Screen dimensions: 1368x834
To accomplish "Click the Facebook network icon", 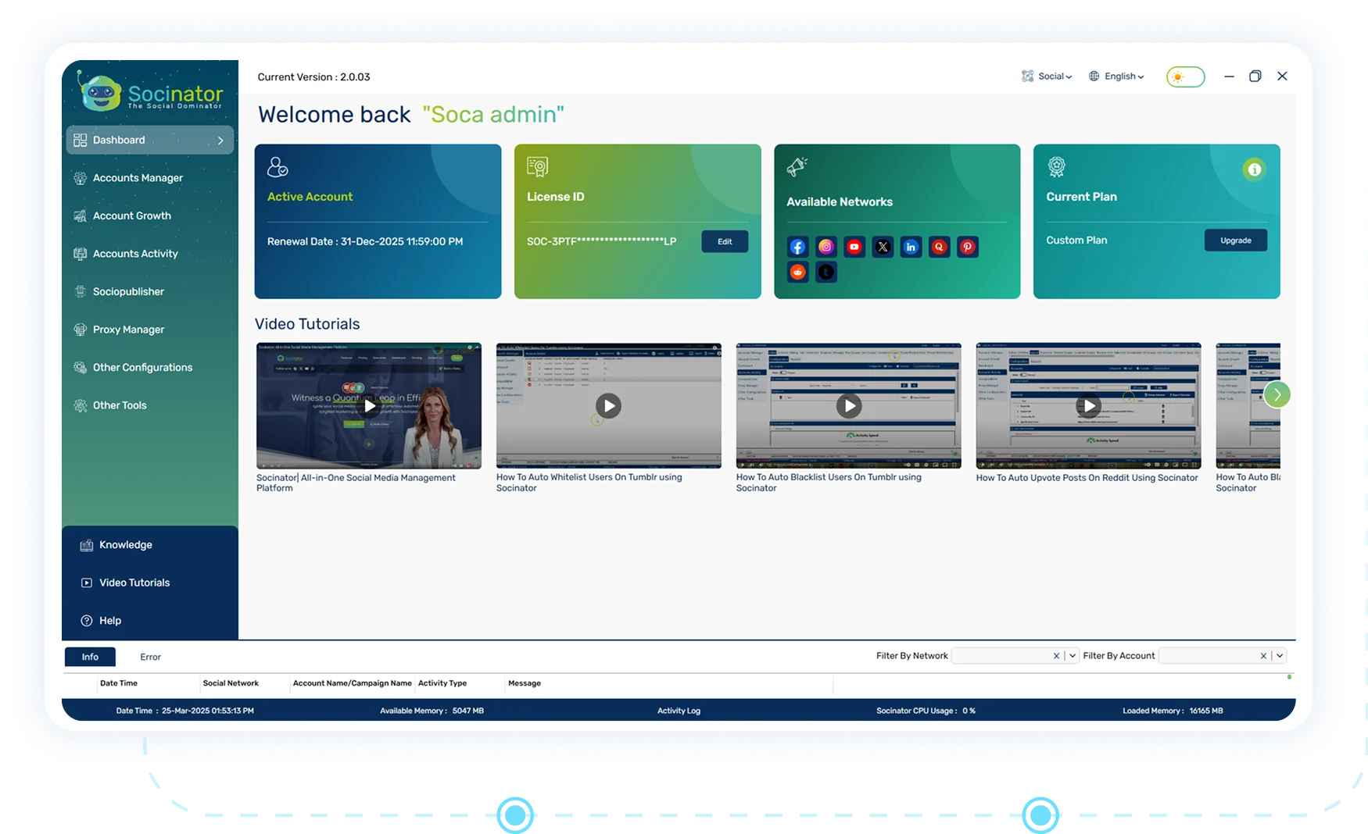I will pyautogui.click(x=797, y=248).
